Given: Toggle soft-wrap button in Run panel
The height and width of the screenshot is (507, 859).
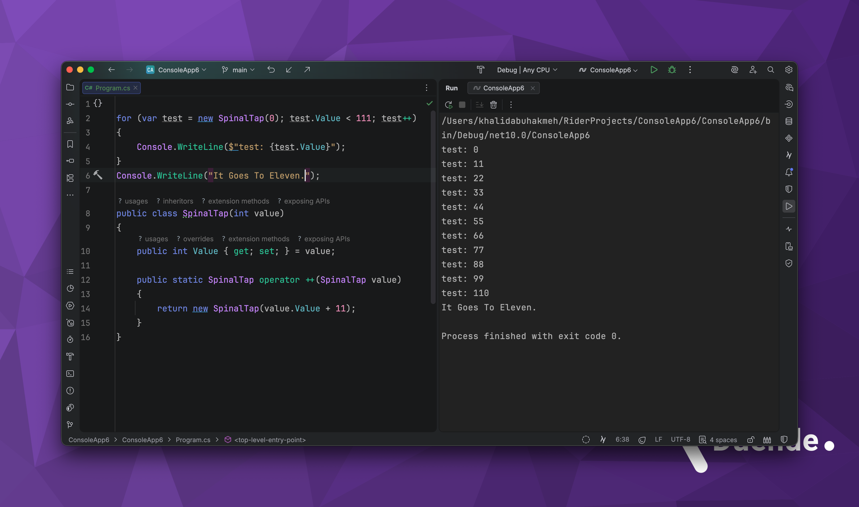Looking at the screenshot, I should click(x=479, y=105).
